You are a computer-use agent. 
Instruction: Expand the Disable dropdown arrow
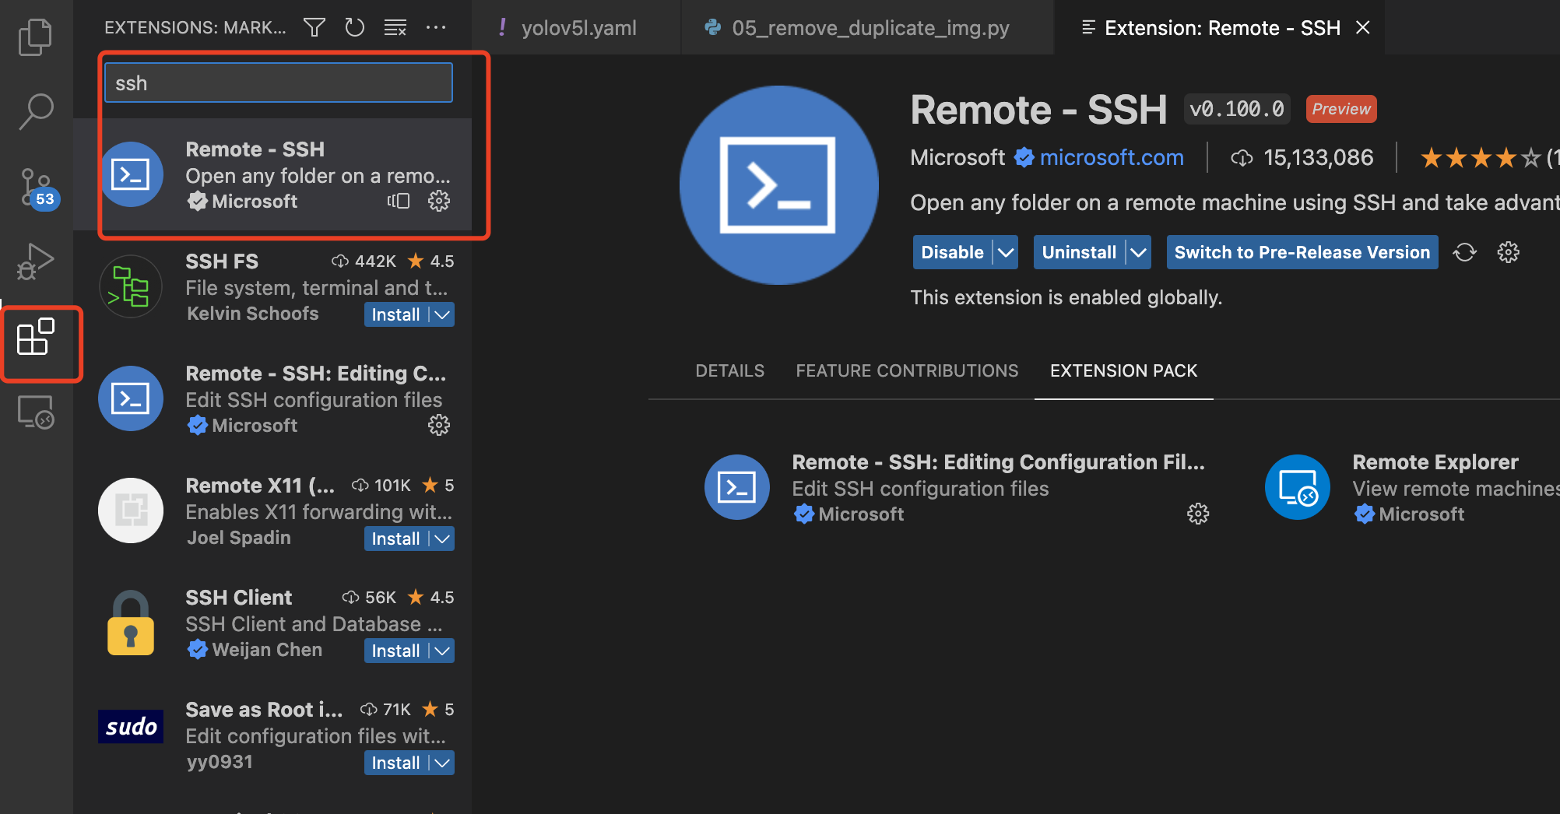(x=1006, y=252)
